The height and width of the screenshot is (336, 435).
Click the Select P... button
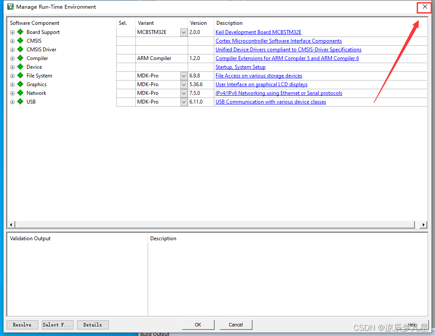pyautogui.click(x=57, y=325)
